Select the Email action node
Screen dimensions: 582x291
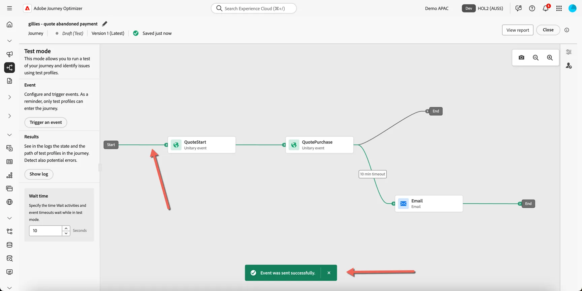tap(429, 204)
